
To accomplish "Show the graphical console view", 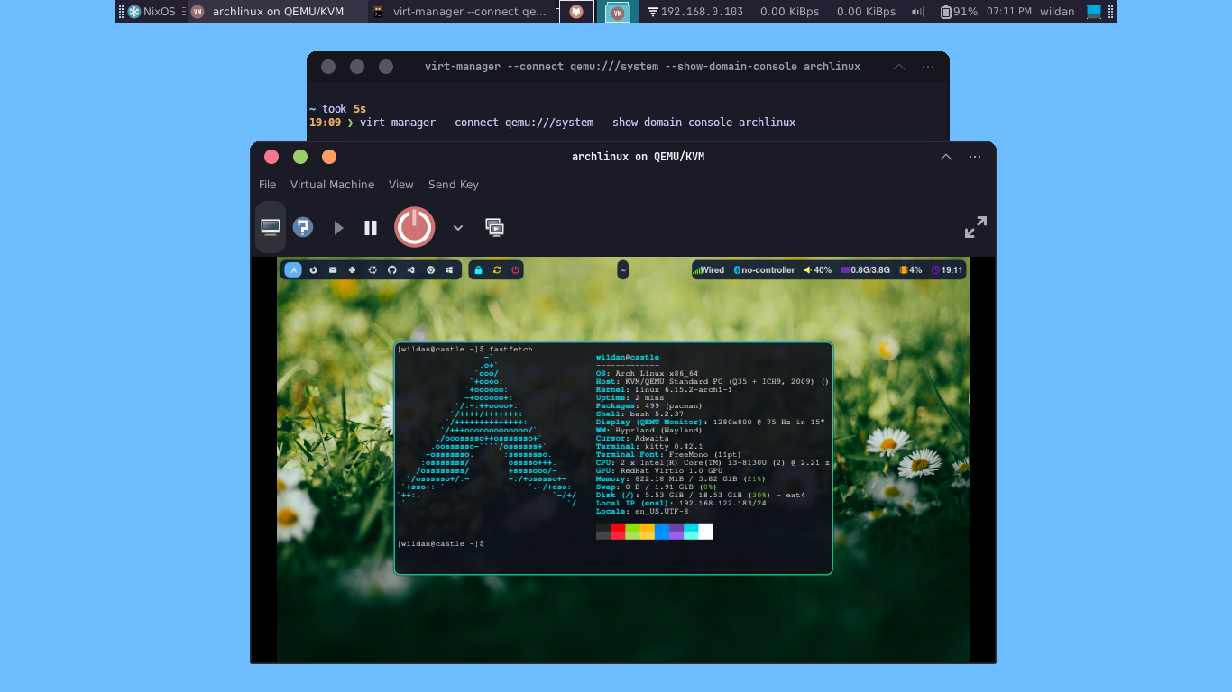I will coord(271,227).
